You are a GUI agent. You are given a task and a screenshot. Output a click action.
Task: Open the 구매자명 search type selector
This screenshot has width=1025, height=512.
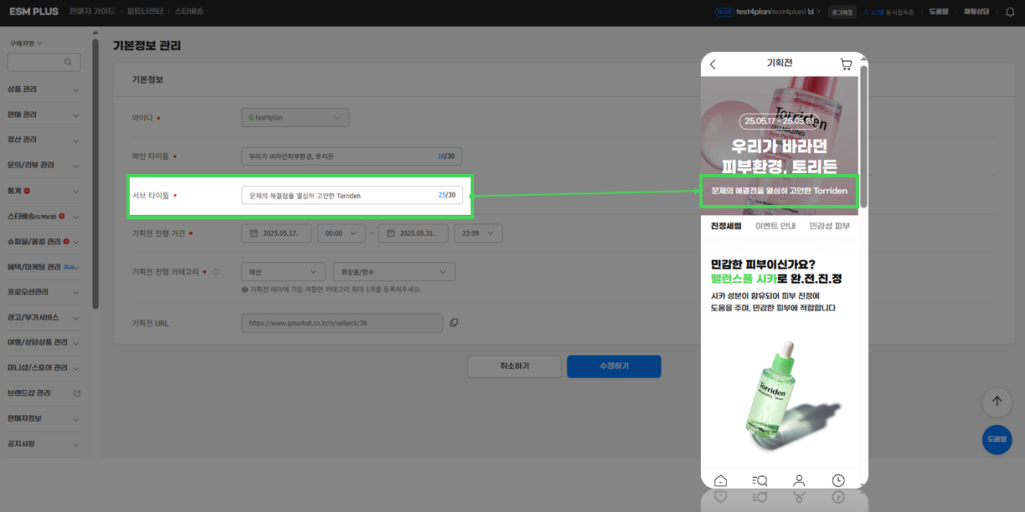tap(26, 43)
